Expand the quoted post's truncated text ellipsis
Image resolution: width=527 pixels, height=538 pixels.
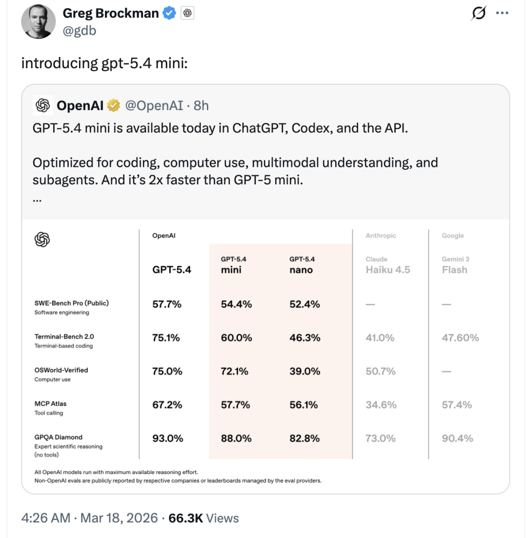[x=37, y=199]
